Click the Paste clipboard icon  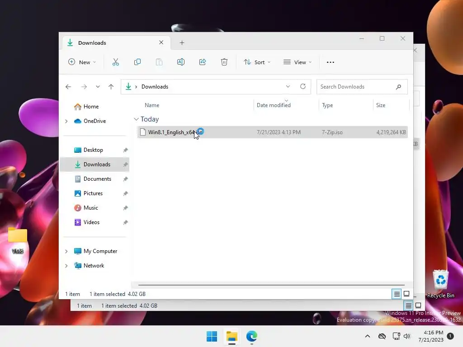pos(159,62)
